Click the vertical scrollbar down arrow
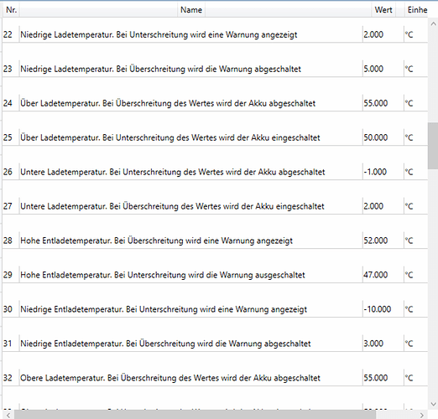This screenshot has height=419, width=438. pos(433,404)
